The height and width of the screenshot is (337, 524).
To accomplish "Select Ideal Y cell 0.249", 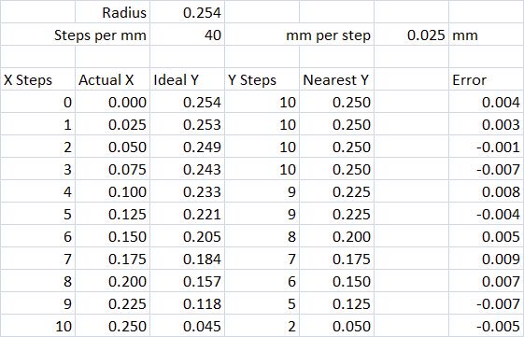I will [188, 147].
